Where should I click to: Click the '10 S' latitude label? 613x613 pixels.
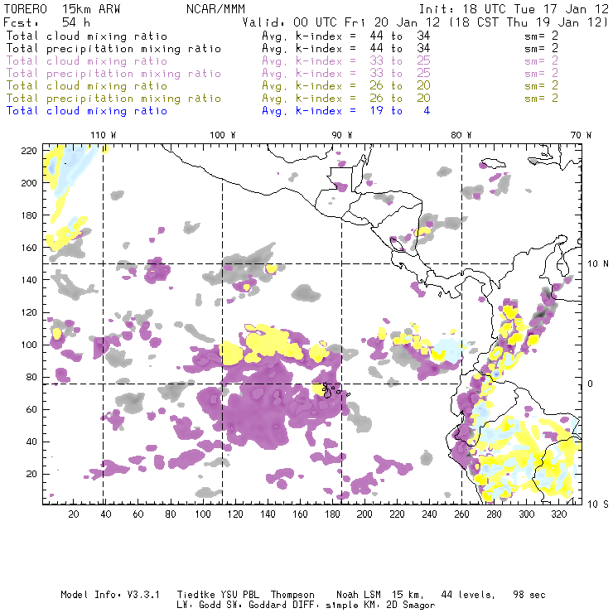coord(598,504)
